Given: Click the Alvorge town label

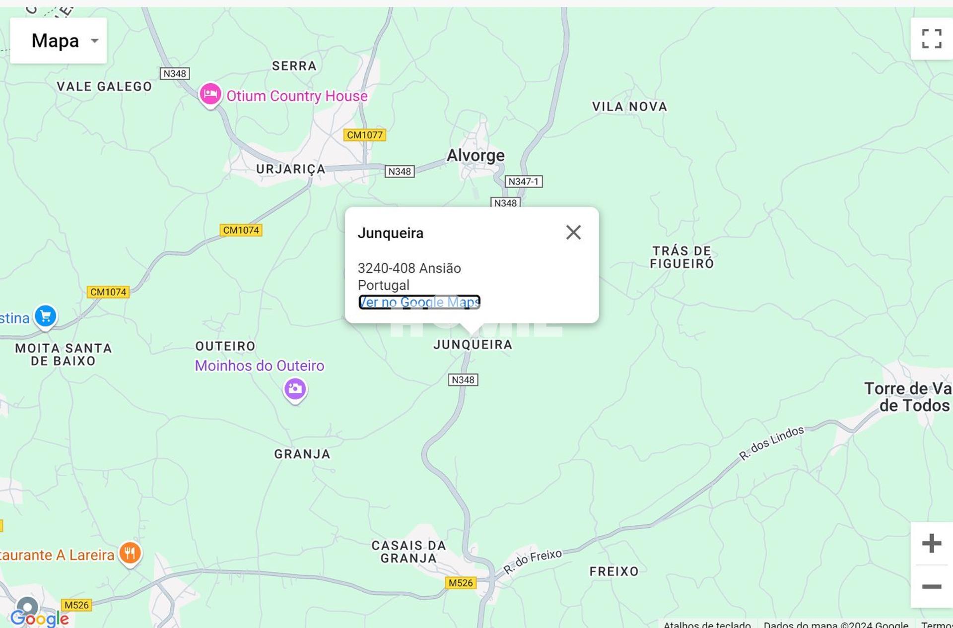Looking at the screenshot, I should [x=476, y=155].
